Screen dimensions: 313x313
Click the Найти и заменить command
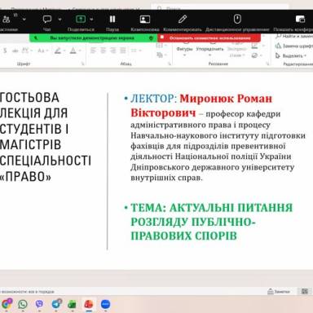(294, 36)
